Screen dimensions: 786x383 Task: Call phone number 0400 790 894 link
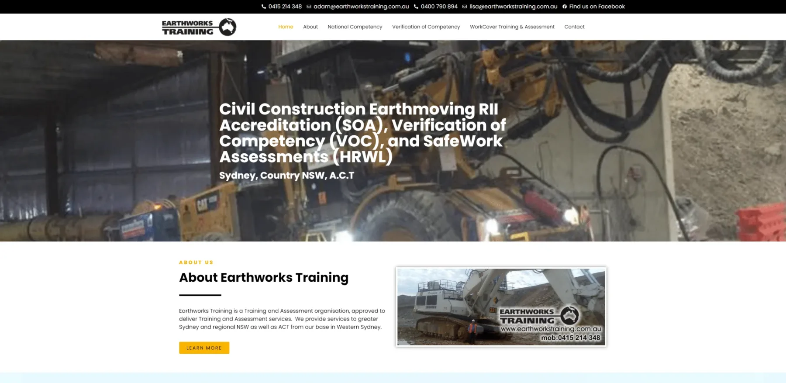point(439,7)
